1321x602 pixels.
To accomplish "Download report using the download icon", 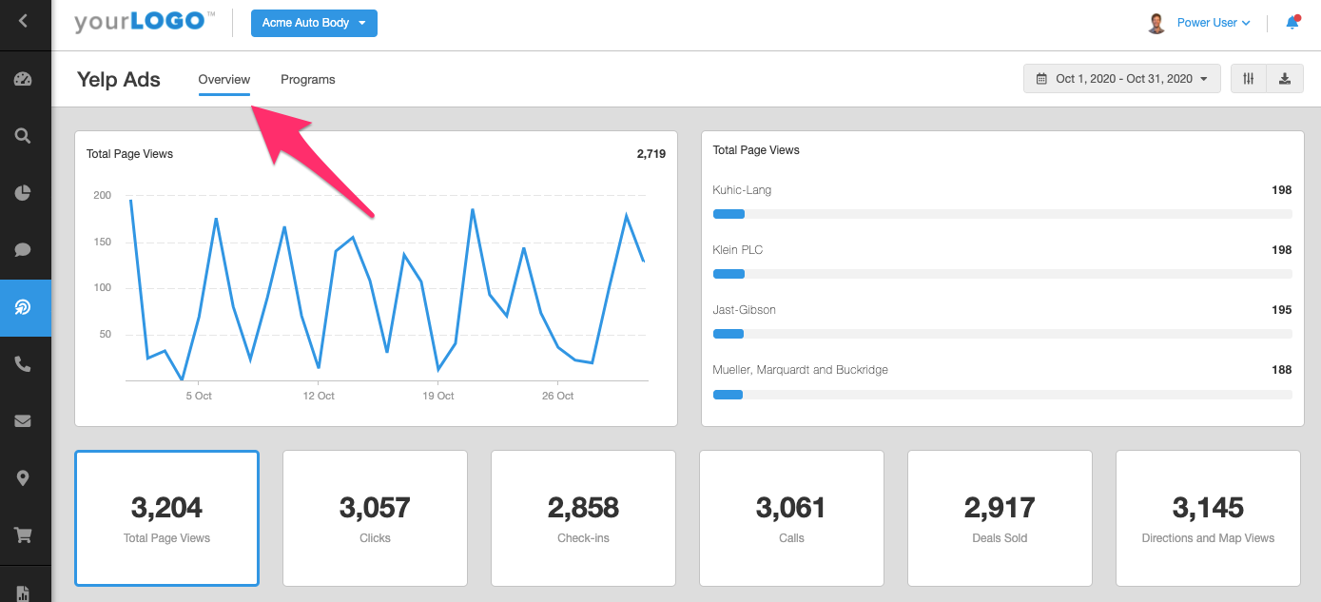I will [1285, 79].
